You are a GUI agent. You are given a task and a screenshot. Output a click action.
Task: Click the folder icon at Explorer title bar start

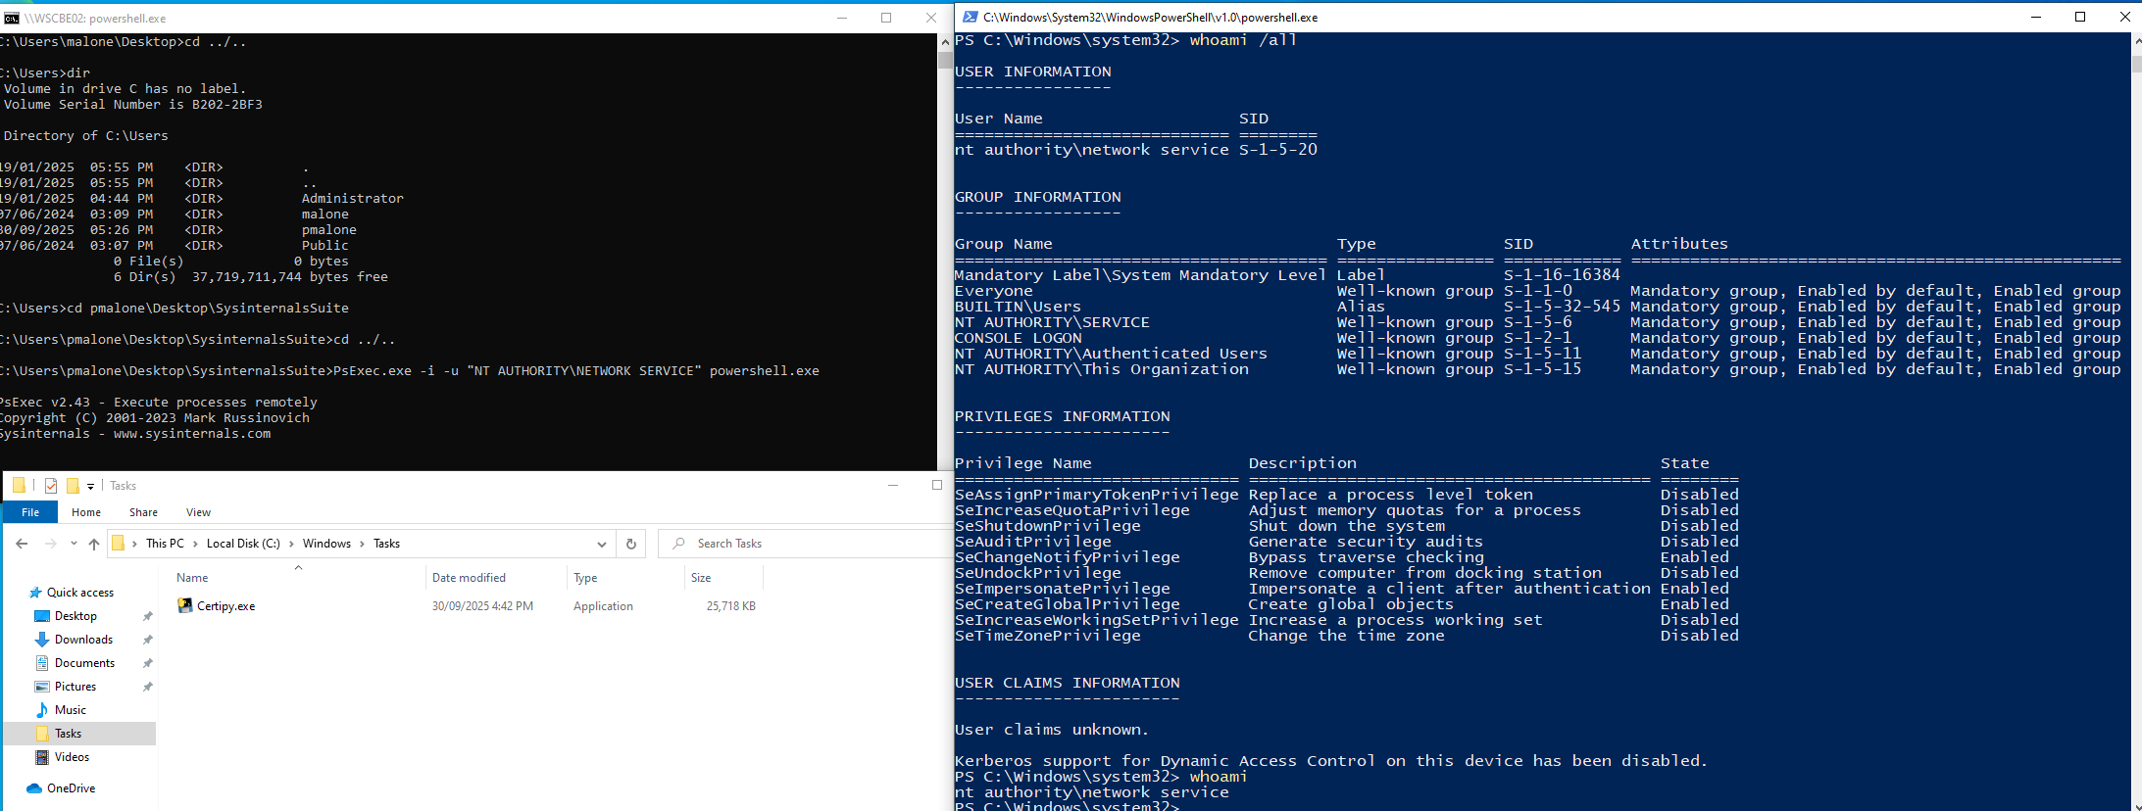[19, 486]
